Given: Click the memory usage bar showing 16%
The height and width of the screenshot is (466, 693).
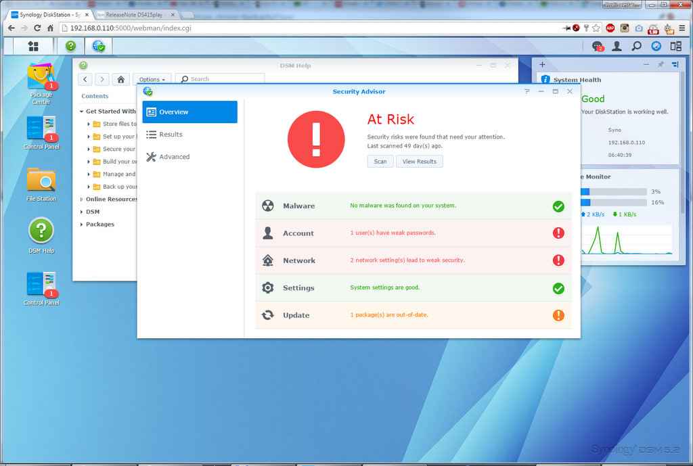Looking at the screenshot, I should coord(613,202).
